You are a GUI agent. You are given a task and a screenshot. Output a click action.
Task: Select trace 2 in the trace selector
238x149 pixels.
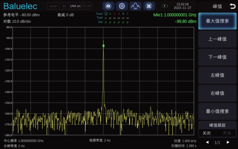point(110,14)
